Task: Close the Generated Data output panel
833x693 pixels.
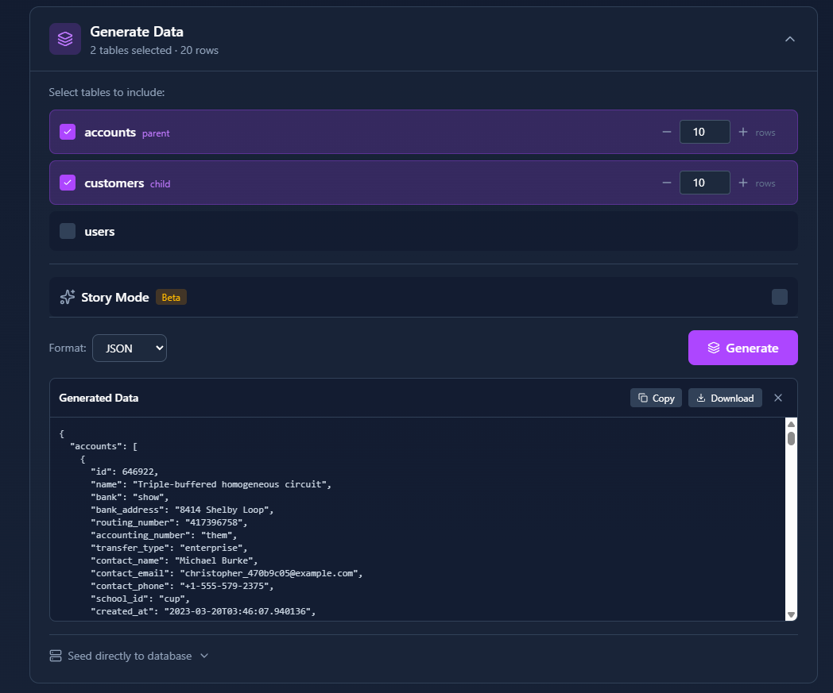Action: point(778,398)
